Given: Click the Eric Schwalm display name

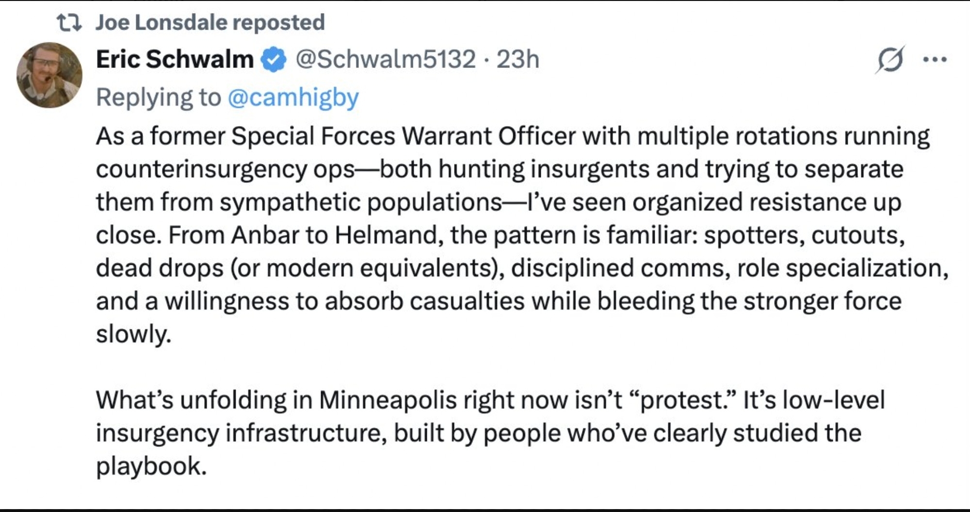Looking at the screenshot, I should tap(175, 60).
